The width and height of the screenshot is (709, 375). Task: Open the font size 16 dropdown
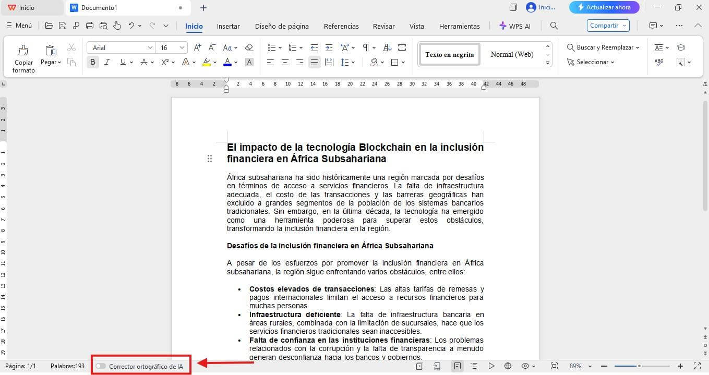click(182, 47)
